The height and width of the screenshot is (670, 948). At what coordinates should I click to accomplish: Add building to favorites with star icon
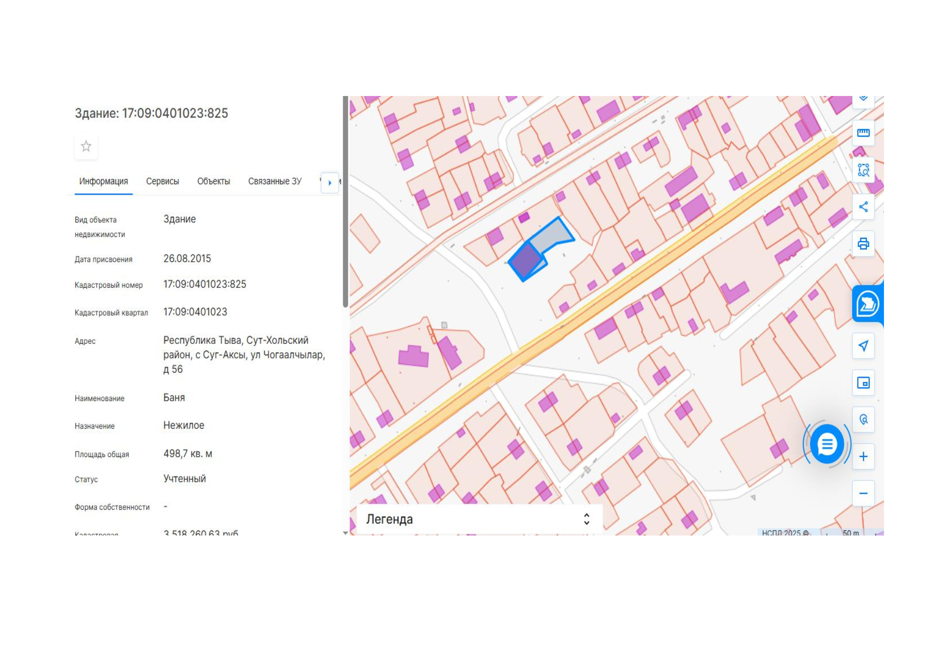click(x=86, y=146)
